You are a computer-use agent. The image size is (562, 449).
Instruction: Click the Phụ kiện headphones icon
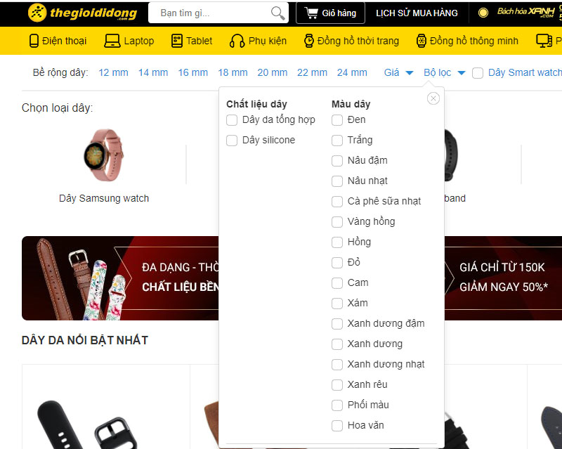pyautogui.click(x=237, y=41)
